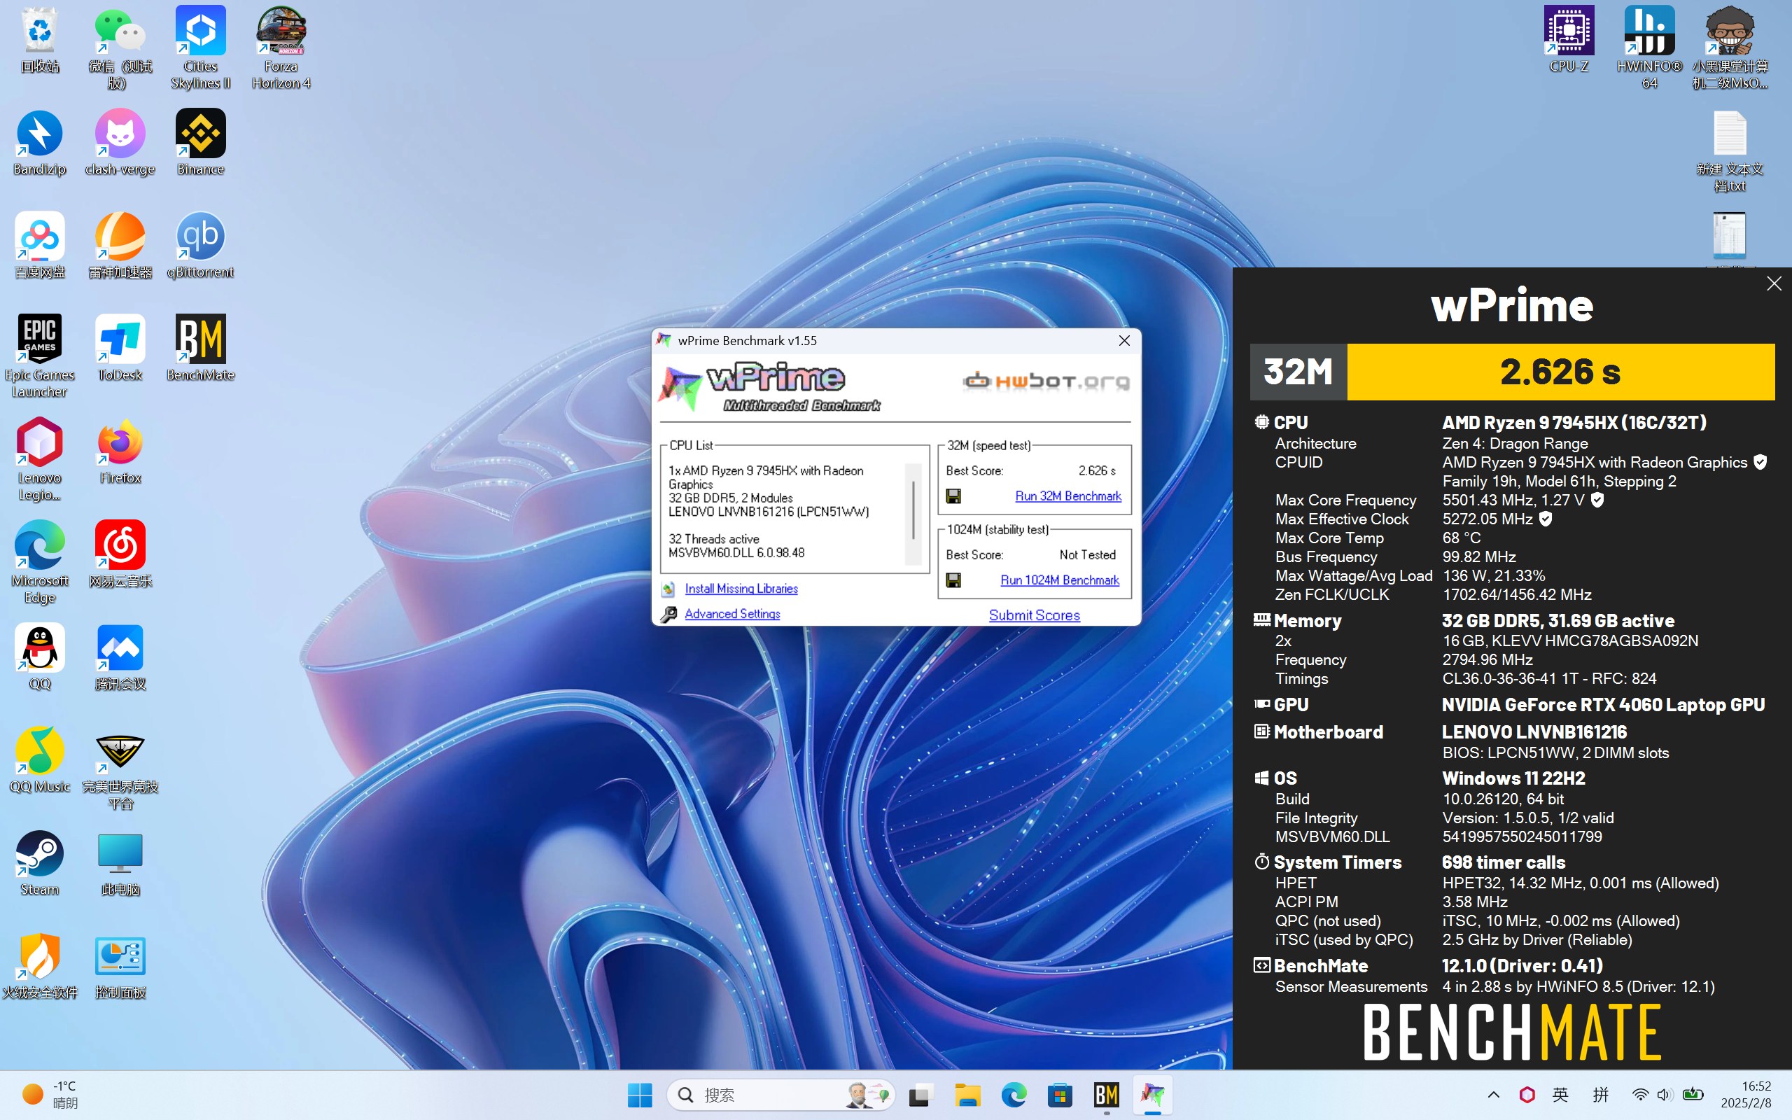1792x1120 pixels.
Task: Open Cities Skylines II shortcut
Action: point(201,49)
